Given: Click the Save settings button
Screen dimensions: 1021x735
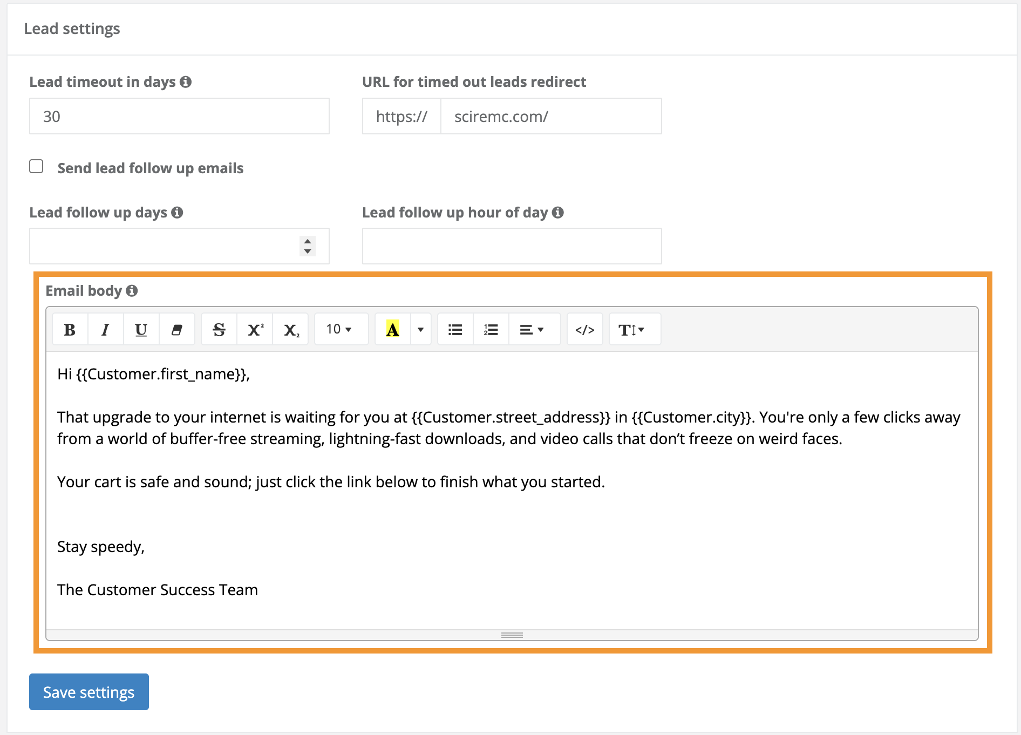Looking at the screenshot, I should point(89,692).
